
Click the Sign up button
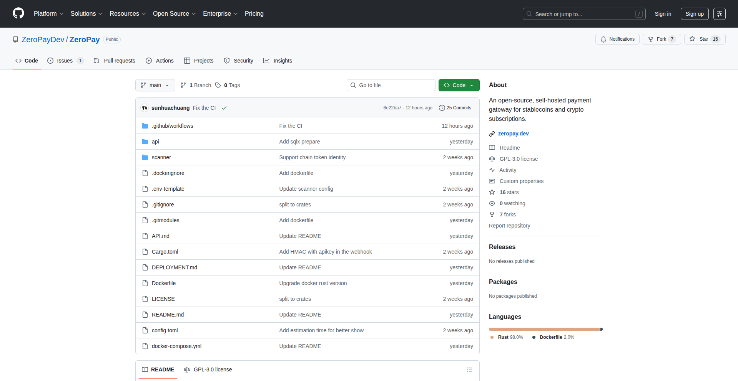pos(695,14)
